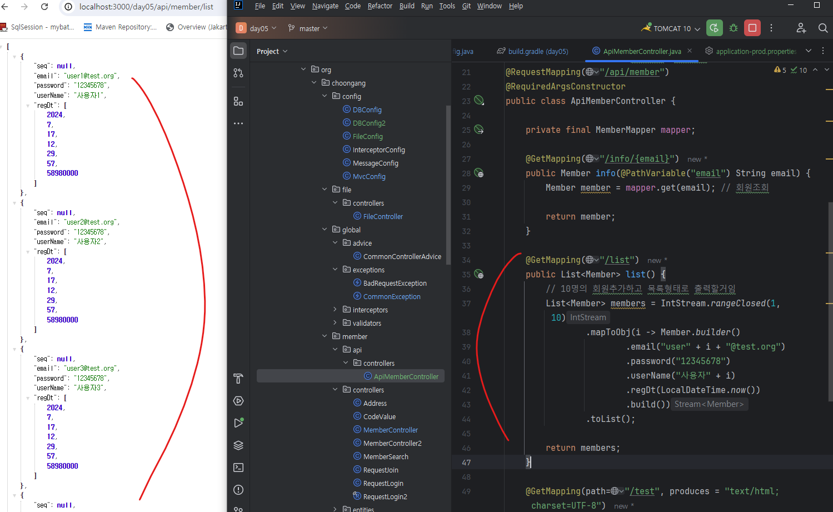
Task: Stop the running Tomcat server
Action: [752, 28]
